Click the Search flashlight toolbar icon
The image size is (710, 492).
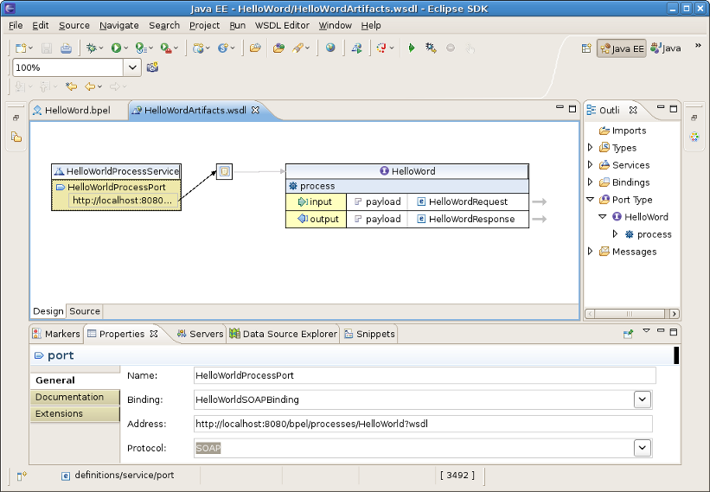tap(298, 48)
